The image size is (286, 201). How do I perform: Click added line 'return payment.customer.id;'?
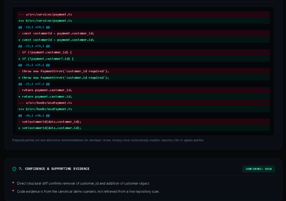click(143, 96)
